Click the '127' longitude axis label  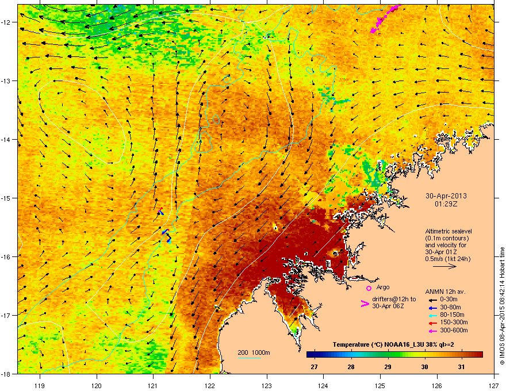click(494, 385)
